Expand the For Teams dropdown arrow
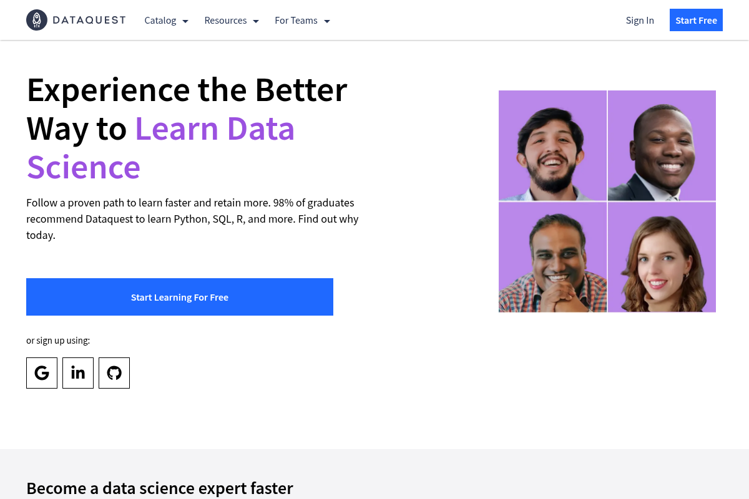This screenshot has width=749, height=499. pyautogui.click(x=326, y=21)
